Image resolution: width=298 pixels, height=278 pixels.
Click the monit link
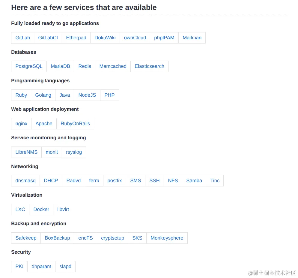pos(52,152)
